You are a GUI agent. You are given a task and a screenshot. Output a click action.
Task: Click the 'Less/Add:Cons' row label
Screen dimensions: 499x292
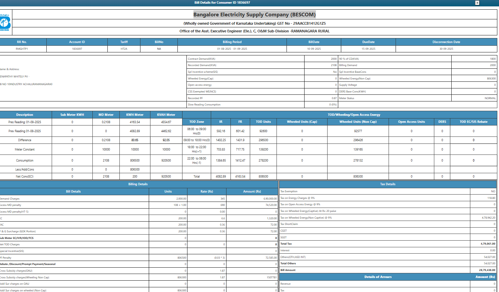25,170
